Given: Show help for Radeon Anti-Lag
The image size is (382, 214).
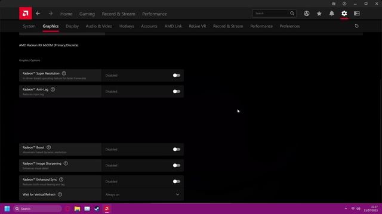Looking at the screenshot, I should (x=53, y=89).
